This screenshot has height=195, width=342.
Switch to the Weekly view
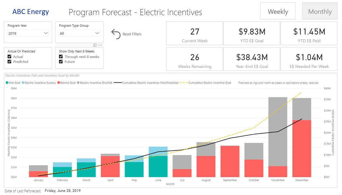click(x=277, y=11)
